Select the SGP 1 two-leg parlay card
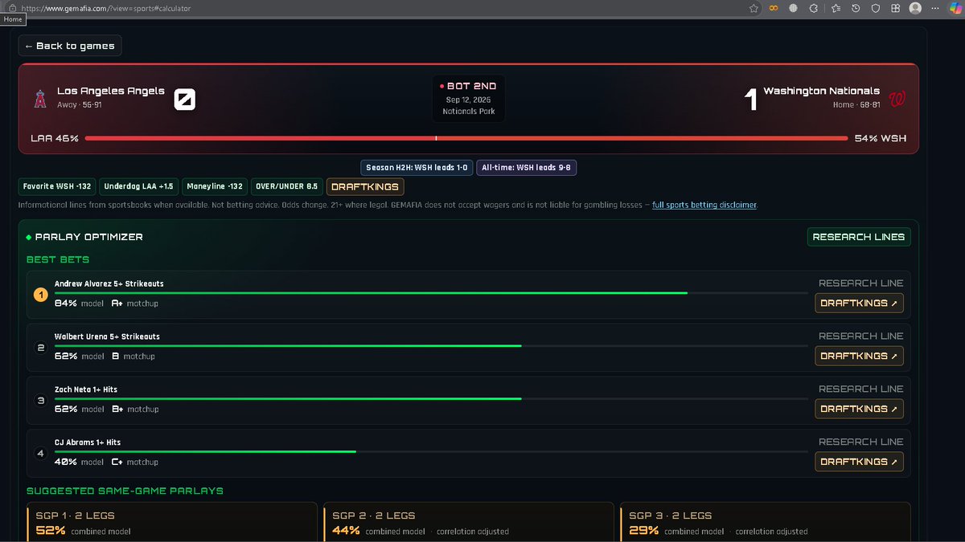The height and width of the screenshot is (542, 965). click(x=172, y=523)
